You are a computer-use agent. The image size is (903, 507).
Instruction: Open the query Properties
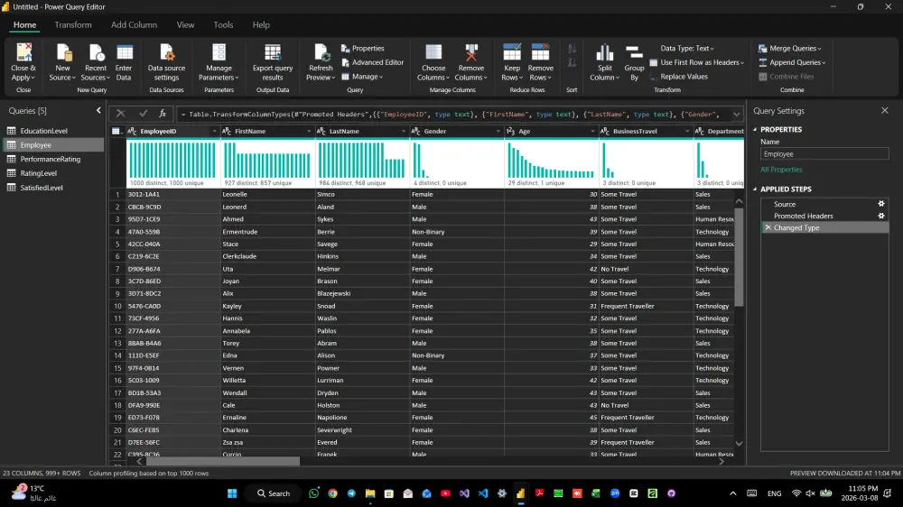tap(363, 49)
